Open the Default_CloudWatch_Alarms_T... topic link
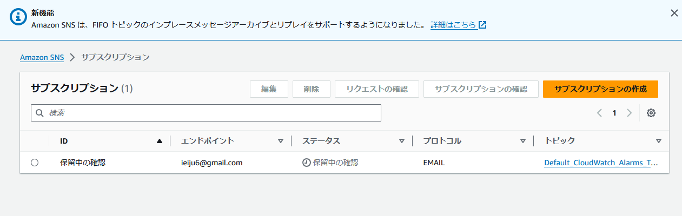 (601, 163)
